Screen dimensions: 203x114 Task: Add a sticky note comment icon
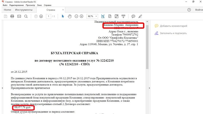133,16
